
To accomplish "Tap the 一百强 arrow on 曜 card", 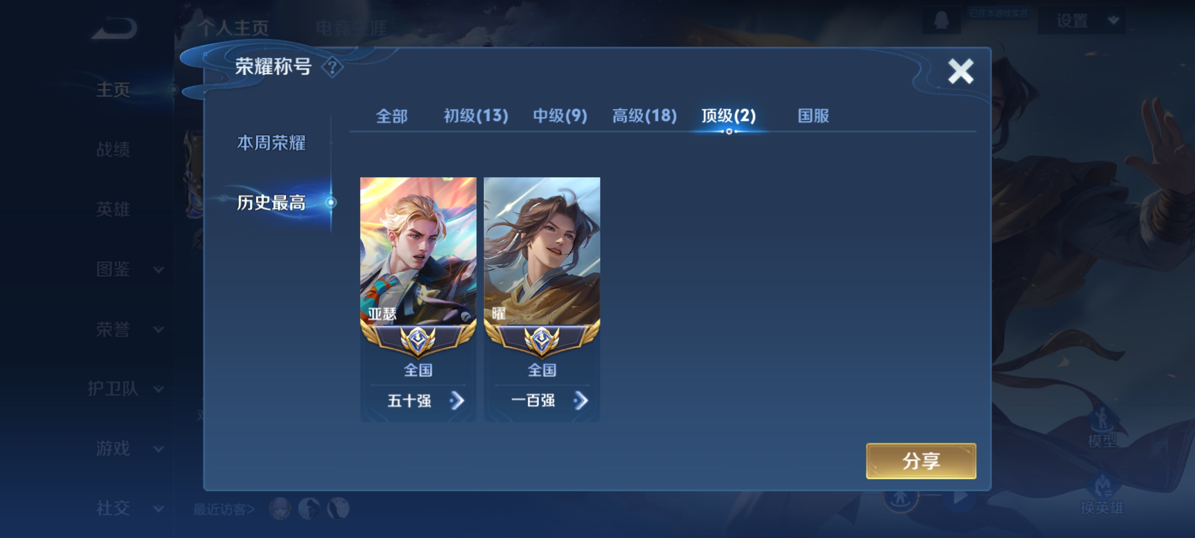I will [x=580, y=401].
